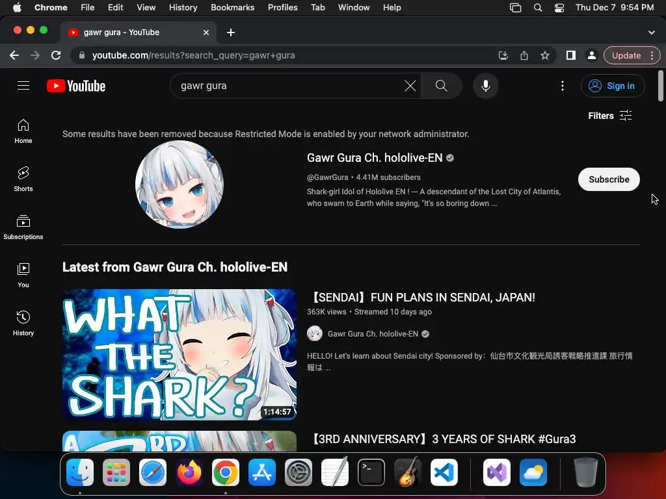The width and height of the screenshot is (666, 499).
Task: View site information lock icon
Action: [x=82, y=55]
